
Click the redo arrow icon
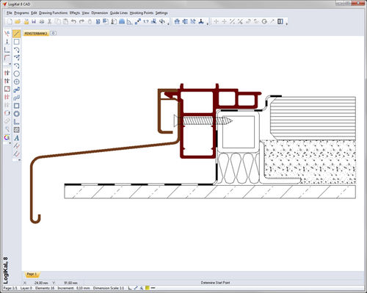[81, 21]
